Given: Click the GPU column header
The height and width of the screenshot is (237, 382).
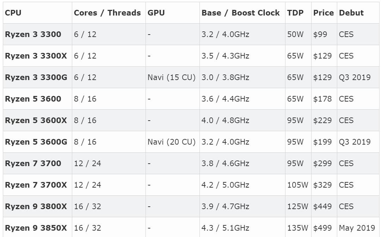Looking at the screenshot, I should pyautogui.click(x=156, y=13).
